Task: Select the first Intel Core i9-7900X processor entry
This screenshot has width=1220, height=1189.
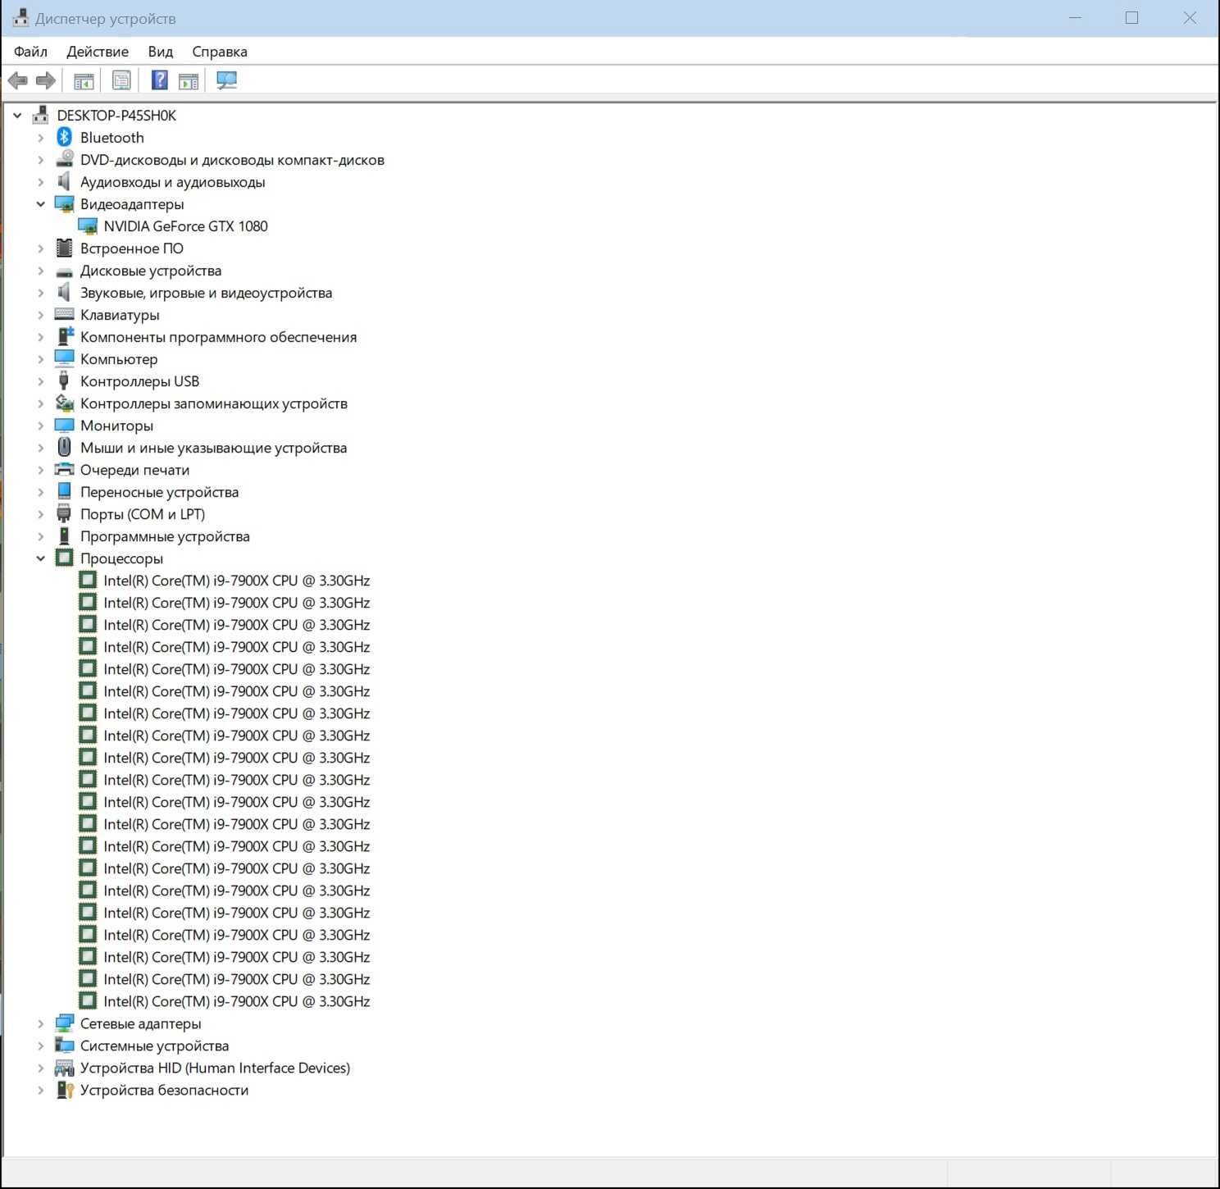Action: pyautogui.click(x=236, y=580)
